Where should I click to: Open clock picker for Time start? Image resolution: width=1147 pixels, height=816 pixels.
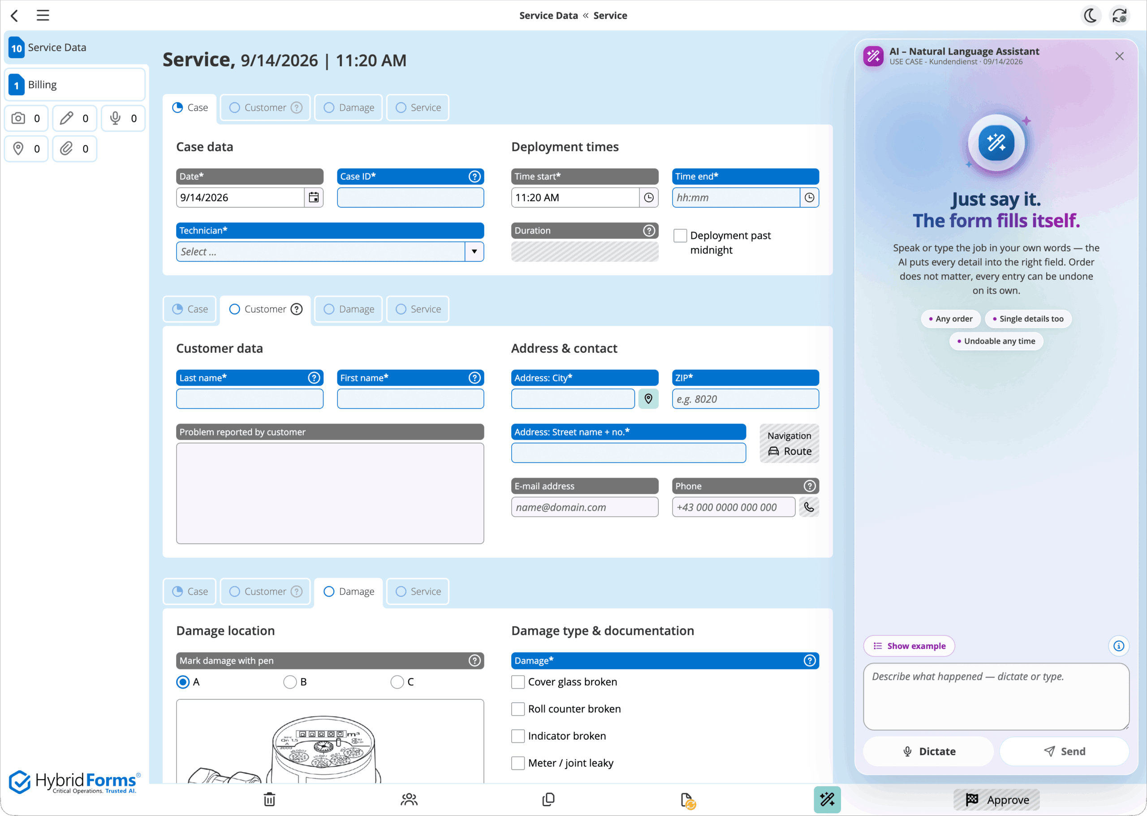coord(648,198)
